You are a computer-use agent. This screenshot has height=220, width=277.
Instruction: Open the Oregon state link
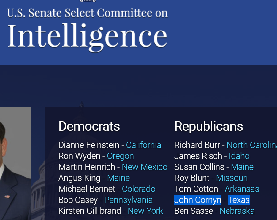point(120,156)
